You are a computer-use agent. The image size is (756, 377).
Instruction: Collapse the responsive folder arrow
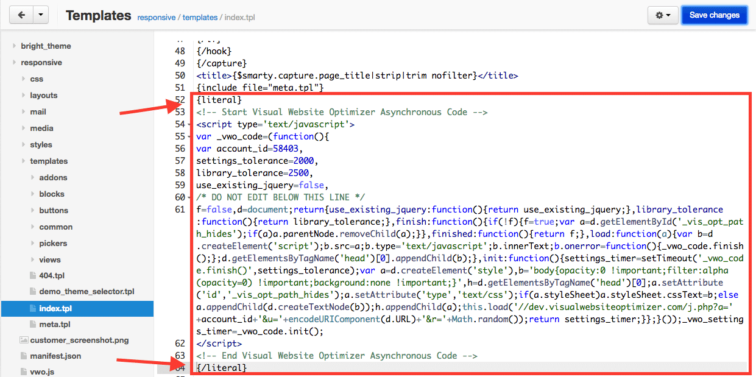click(14, 63)
